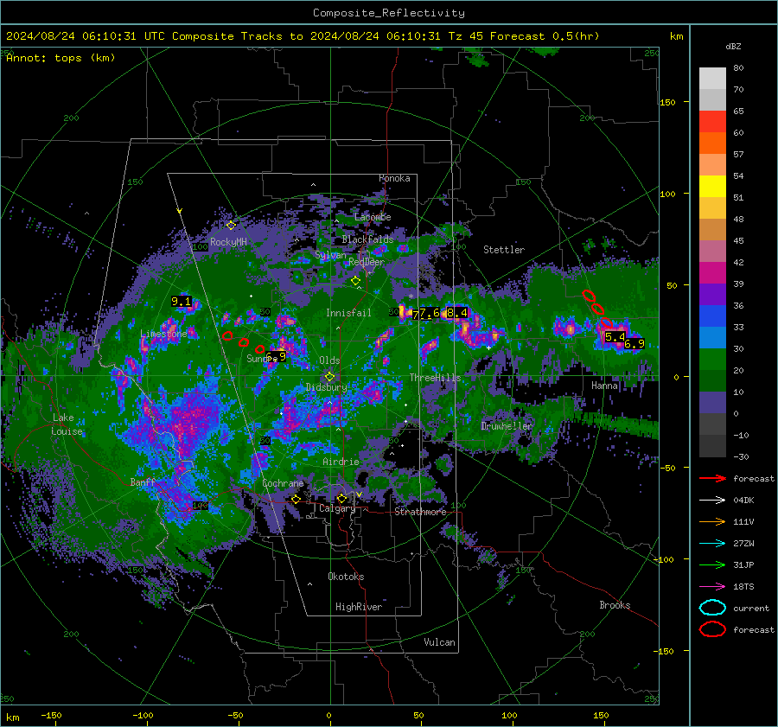This screenshot has height=727, width=778.
Task: Click the RockyMH label
Action: [228, 242]
